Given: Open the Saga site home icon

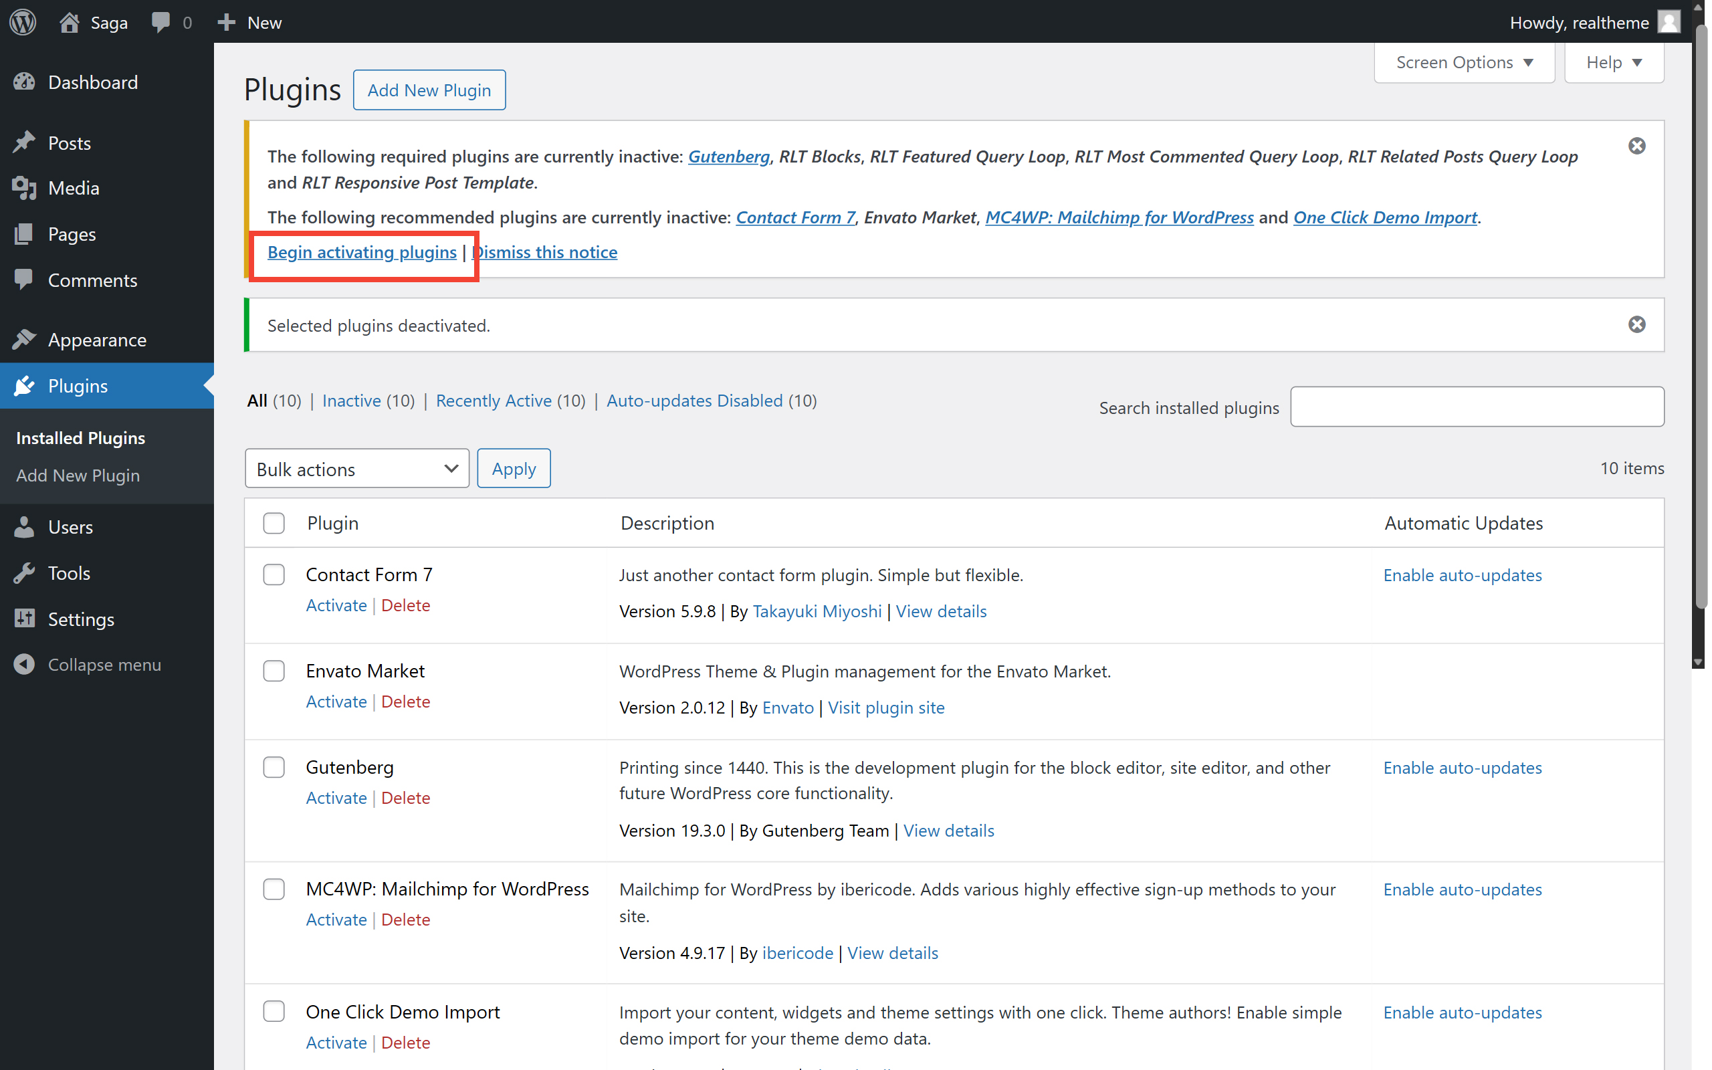Looking at the screenshot, I should (x=69, y=22).
